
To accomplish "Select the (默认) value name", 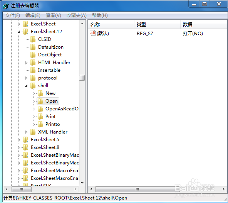I will point(103,34).
